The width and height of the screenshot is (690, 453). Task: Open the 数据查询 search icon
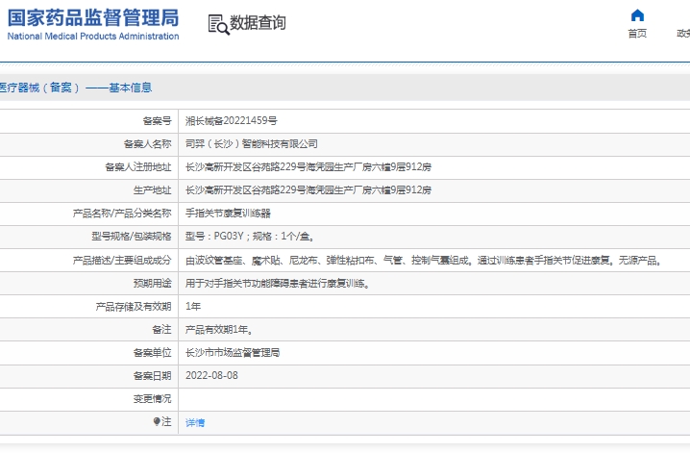pos(219,24)
